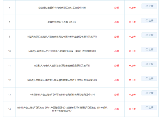The width and height of the screenshot is (161, 117).
Task: Upload wage payment voucher for row 12
Action: [x=149, y=78]
